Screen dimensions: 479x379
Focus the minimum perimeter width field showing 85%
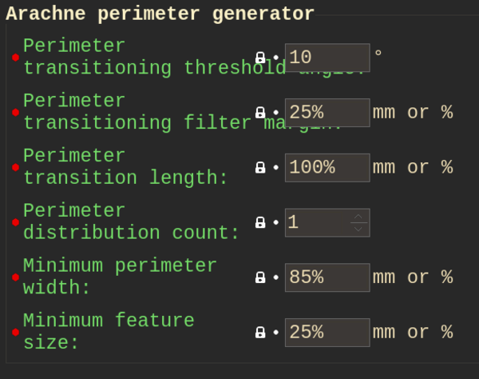point(327,277)
